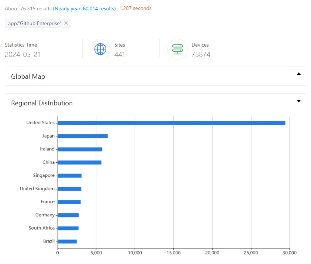311x264 pixels.
Task: Select the Japan bar in chart
Action: (x=83, y=136)
